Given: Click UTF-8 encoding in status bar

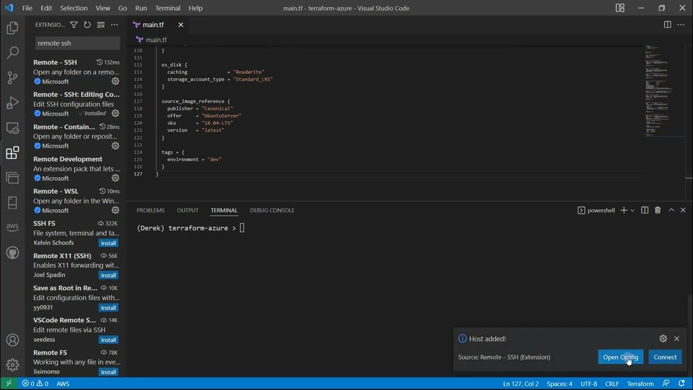Looking at the screenshot, I should pyautogui.click(x=589, y=383).
